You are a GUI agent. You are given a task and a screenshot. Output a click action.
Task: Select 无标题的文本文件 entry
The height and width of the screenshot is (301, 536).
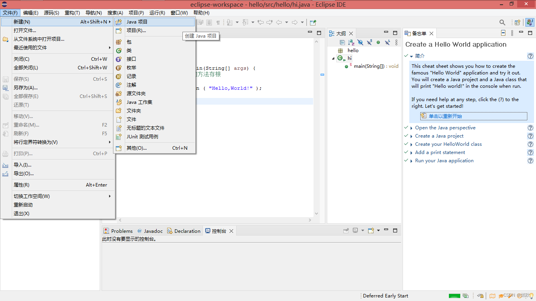pyautogui.click(x=154, y=128)
